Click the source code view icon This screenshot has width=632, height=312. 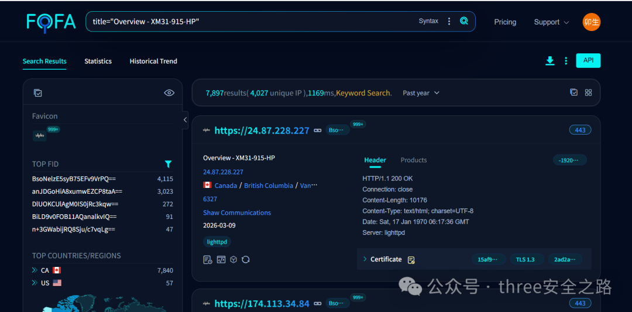[x=221, y=259]
